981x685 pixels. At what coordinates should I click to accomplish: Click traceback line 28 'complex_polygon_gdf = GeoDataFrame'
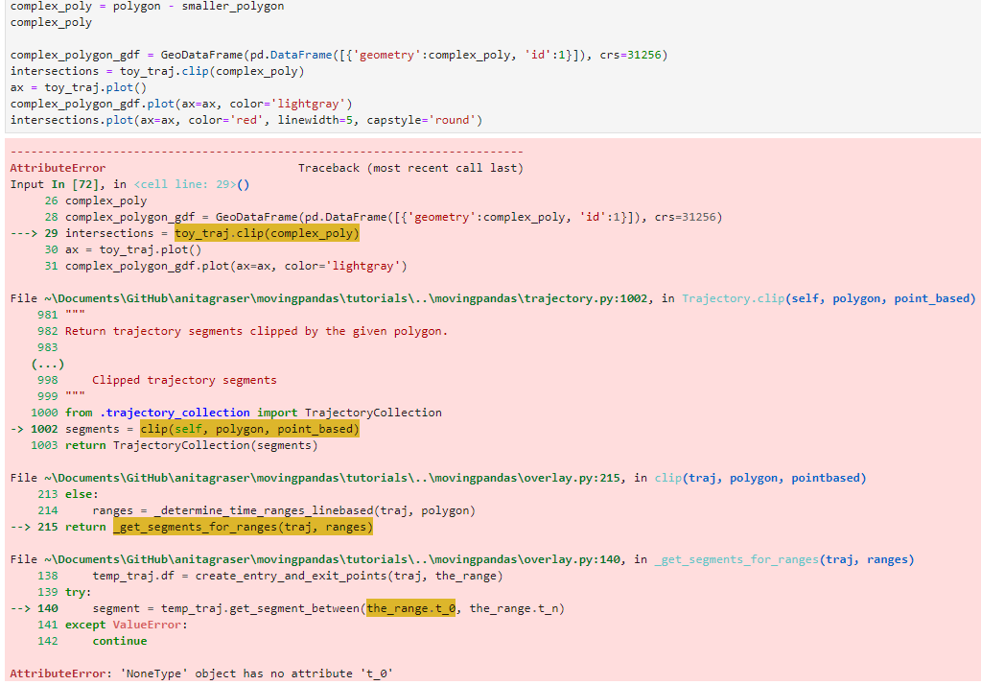point(393,217)
